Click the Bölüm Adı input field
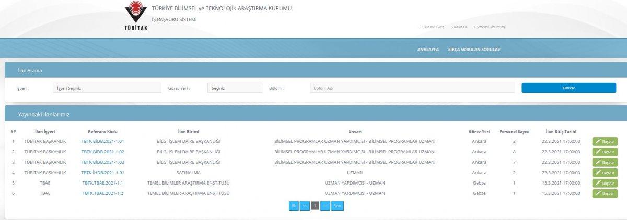The image size is (627, 220). (x=412, y=88)
